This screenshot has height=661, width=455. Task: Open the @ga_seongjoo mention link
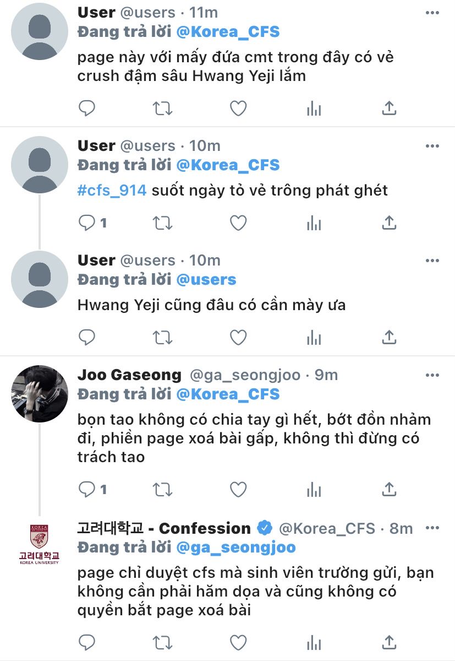(235, 548)
